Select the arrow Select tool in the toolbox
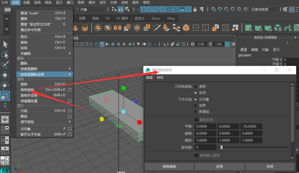Image resolution: width=299 pixels, height=173 pixels. pos(5,44)
